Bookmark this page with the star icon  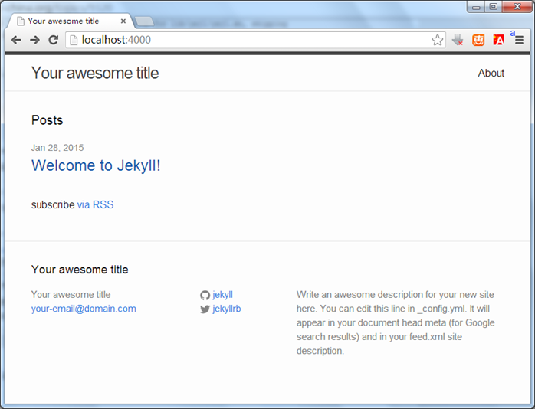pyautogui.click(x=437, y=40)
